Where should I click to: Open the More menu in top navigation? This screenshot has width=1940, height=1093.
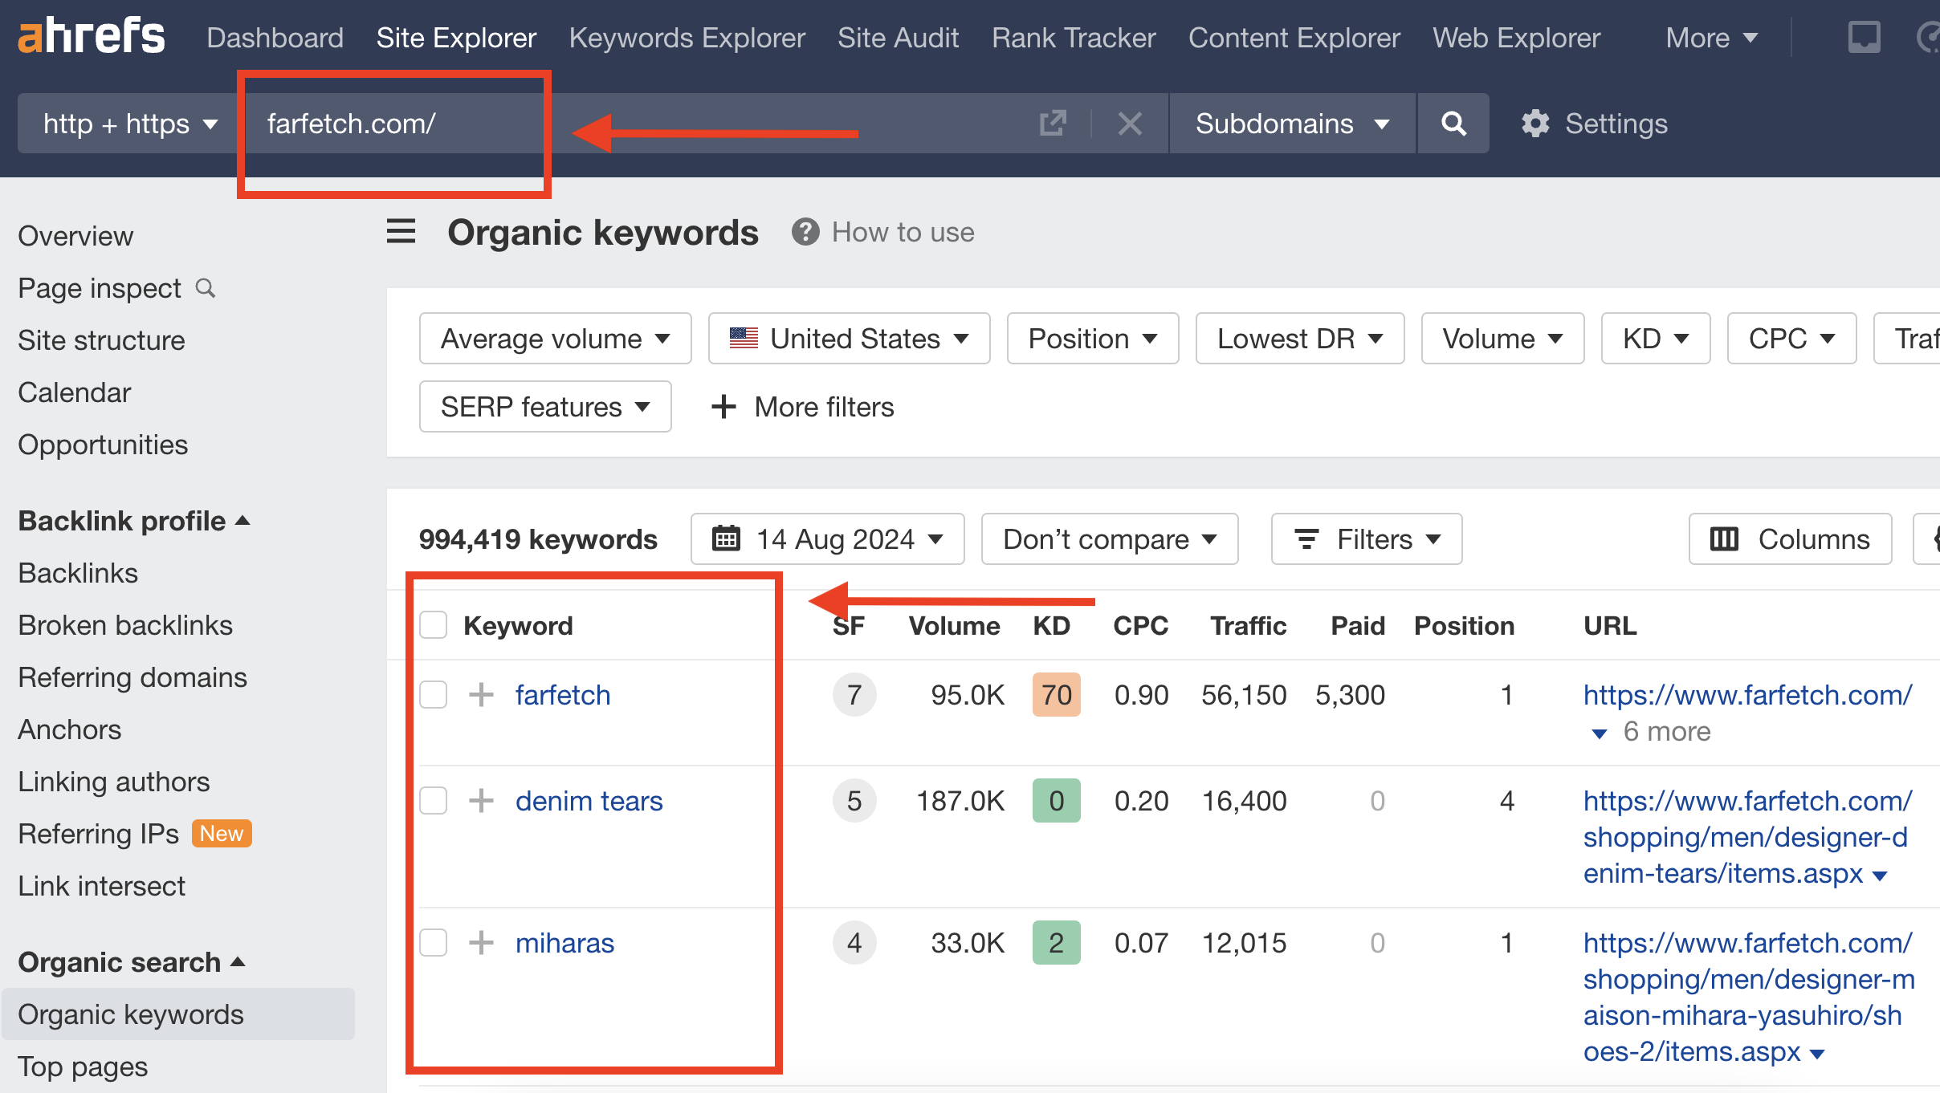(x=1711, y=38)
